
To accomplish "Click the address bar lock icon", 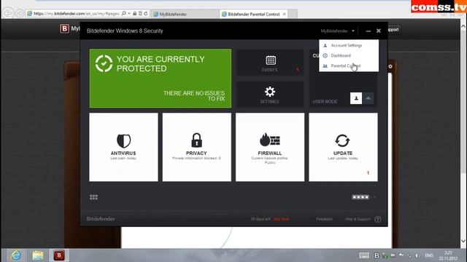I will point(134,14).
